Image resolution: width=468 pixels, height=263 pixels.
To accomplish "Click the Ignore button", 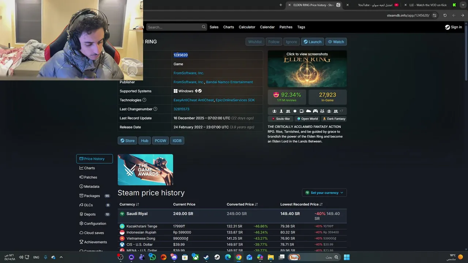I will (x=291, y=42).
